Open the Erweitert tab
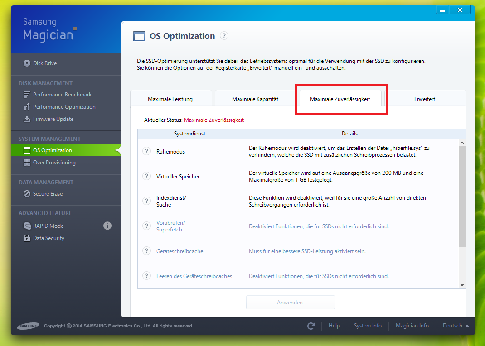The height and width of the screenshot is (346, 485). click(x=425, y=99)
